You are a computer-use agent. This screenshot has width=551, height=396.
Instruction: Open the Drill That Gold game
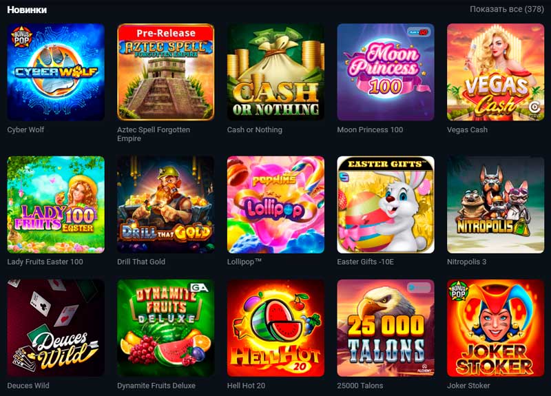(x=165, y=205)
